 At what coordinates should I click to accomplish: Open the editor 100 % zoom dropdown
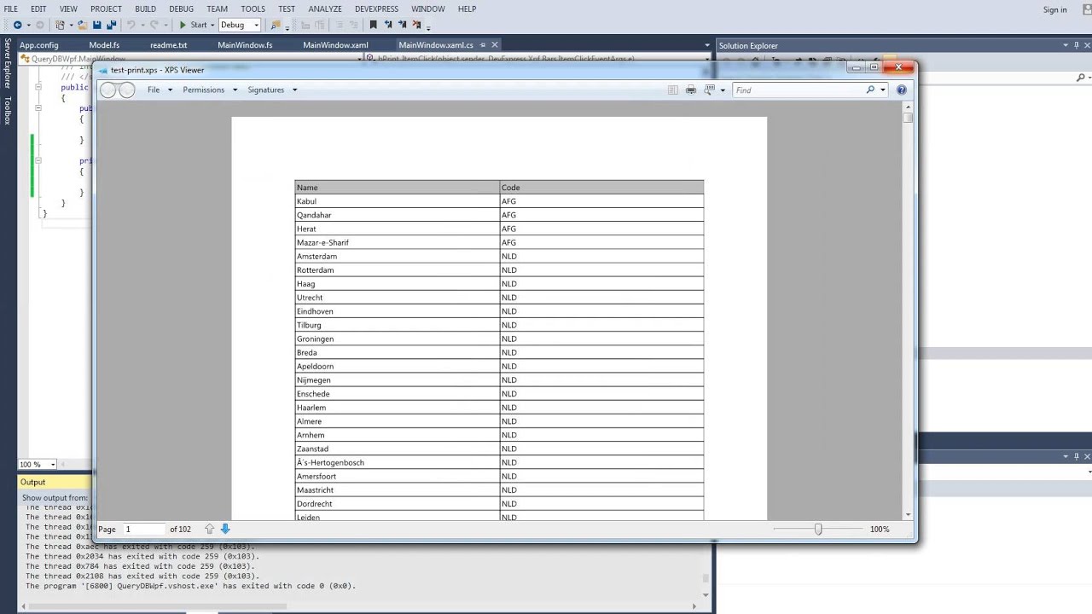(52, 465)
